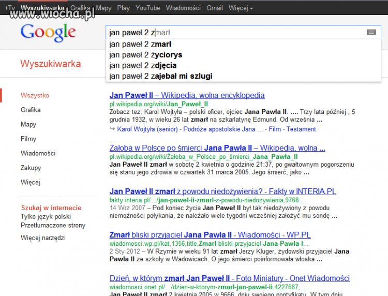Open Podróże apostolskie Jana sublink

coord(219,129)
